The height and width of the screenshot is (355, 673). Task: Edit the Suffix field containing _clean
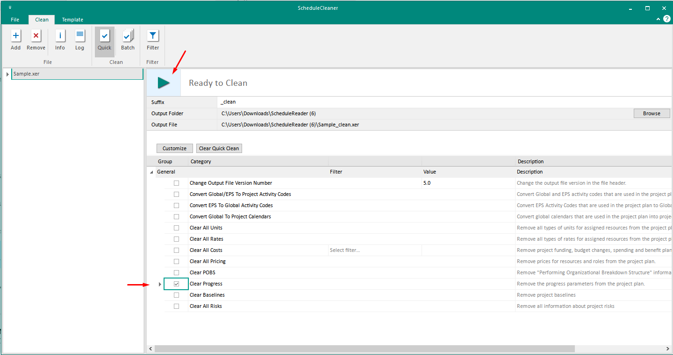tap(444, 102)
